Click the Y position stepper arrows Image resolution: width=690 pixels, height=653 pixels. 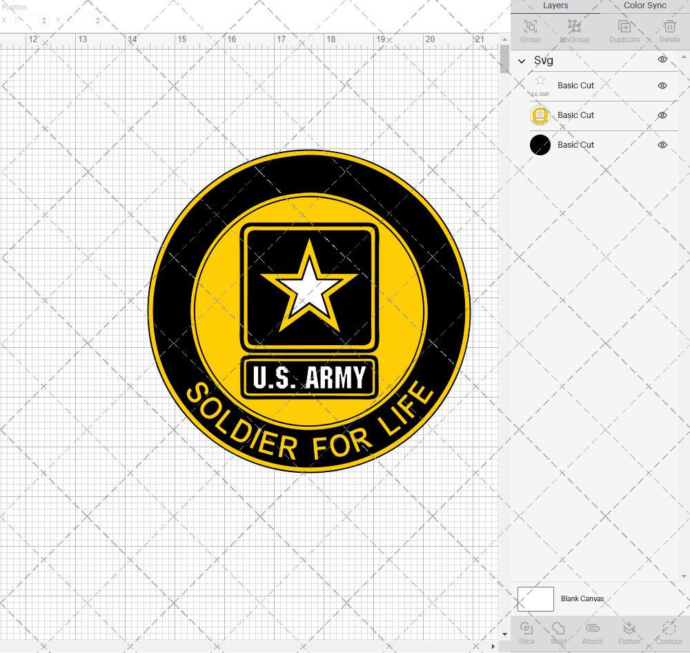[98, 20]
